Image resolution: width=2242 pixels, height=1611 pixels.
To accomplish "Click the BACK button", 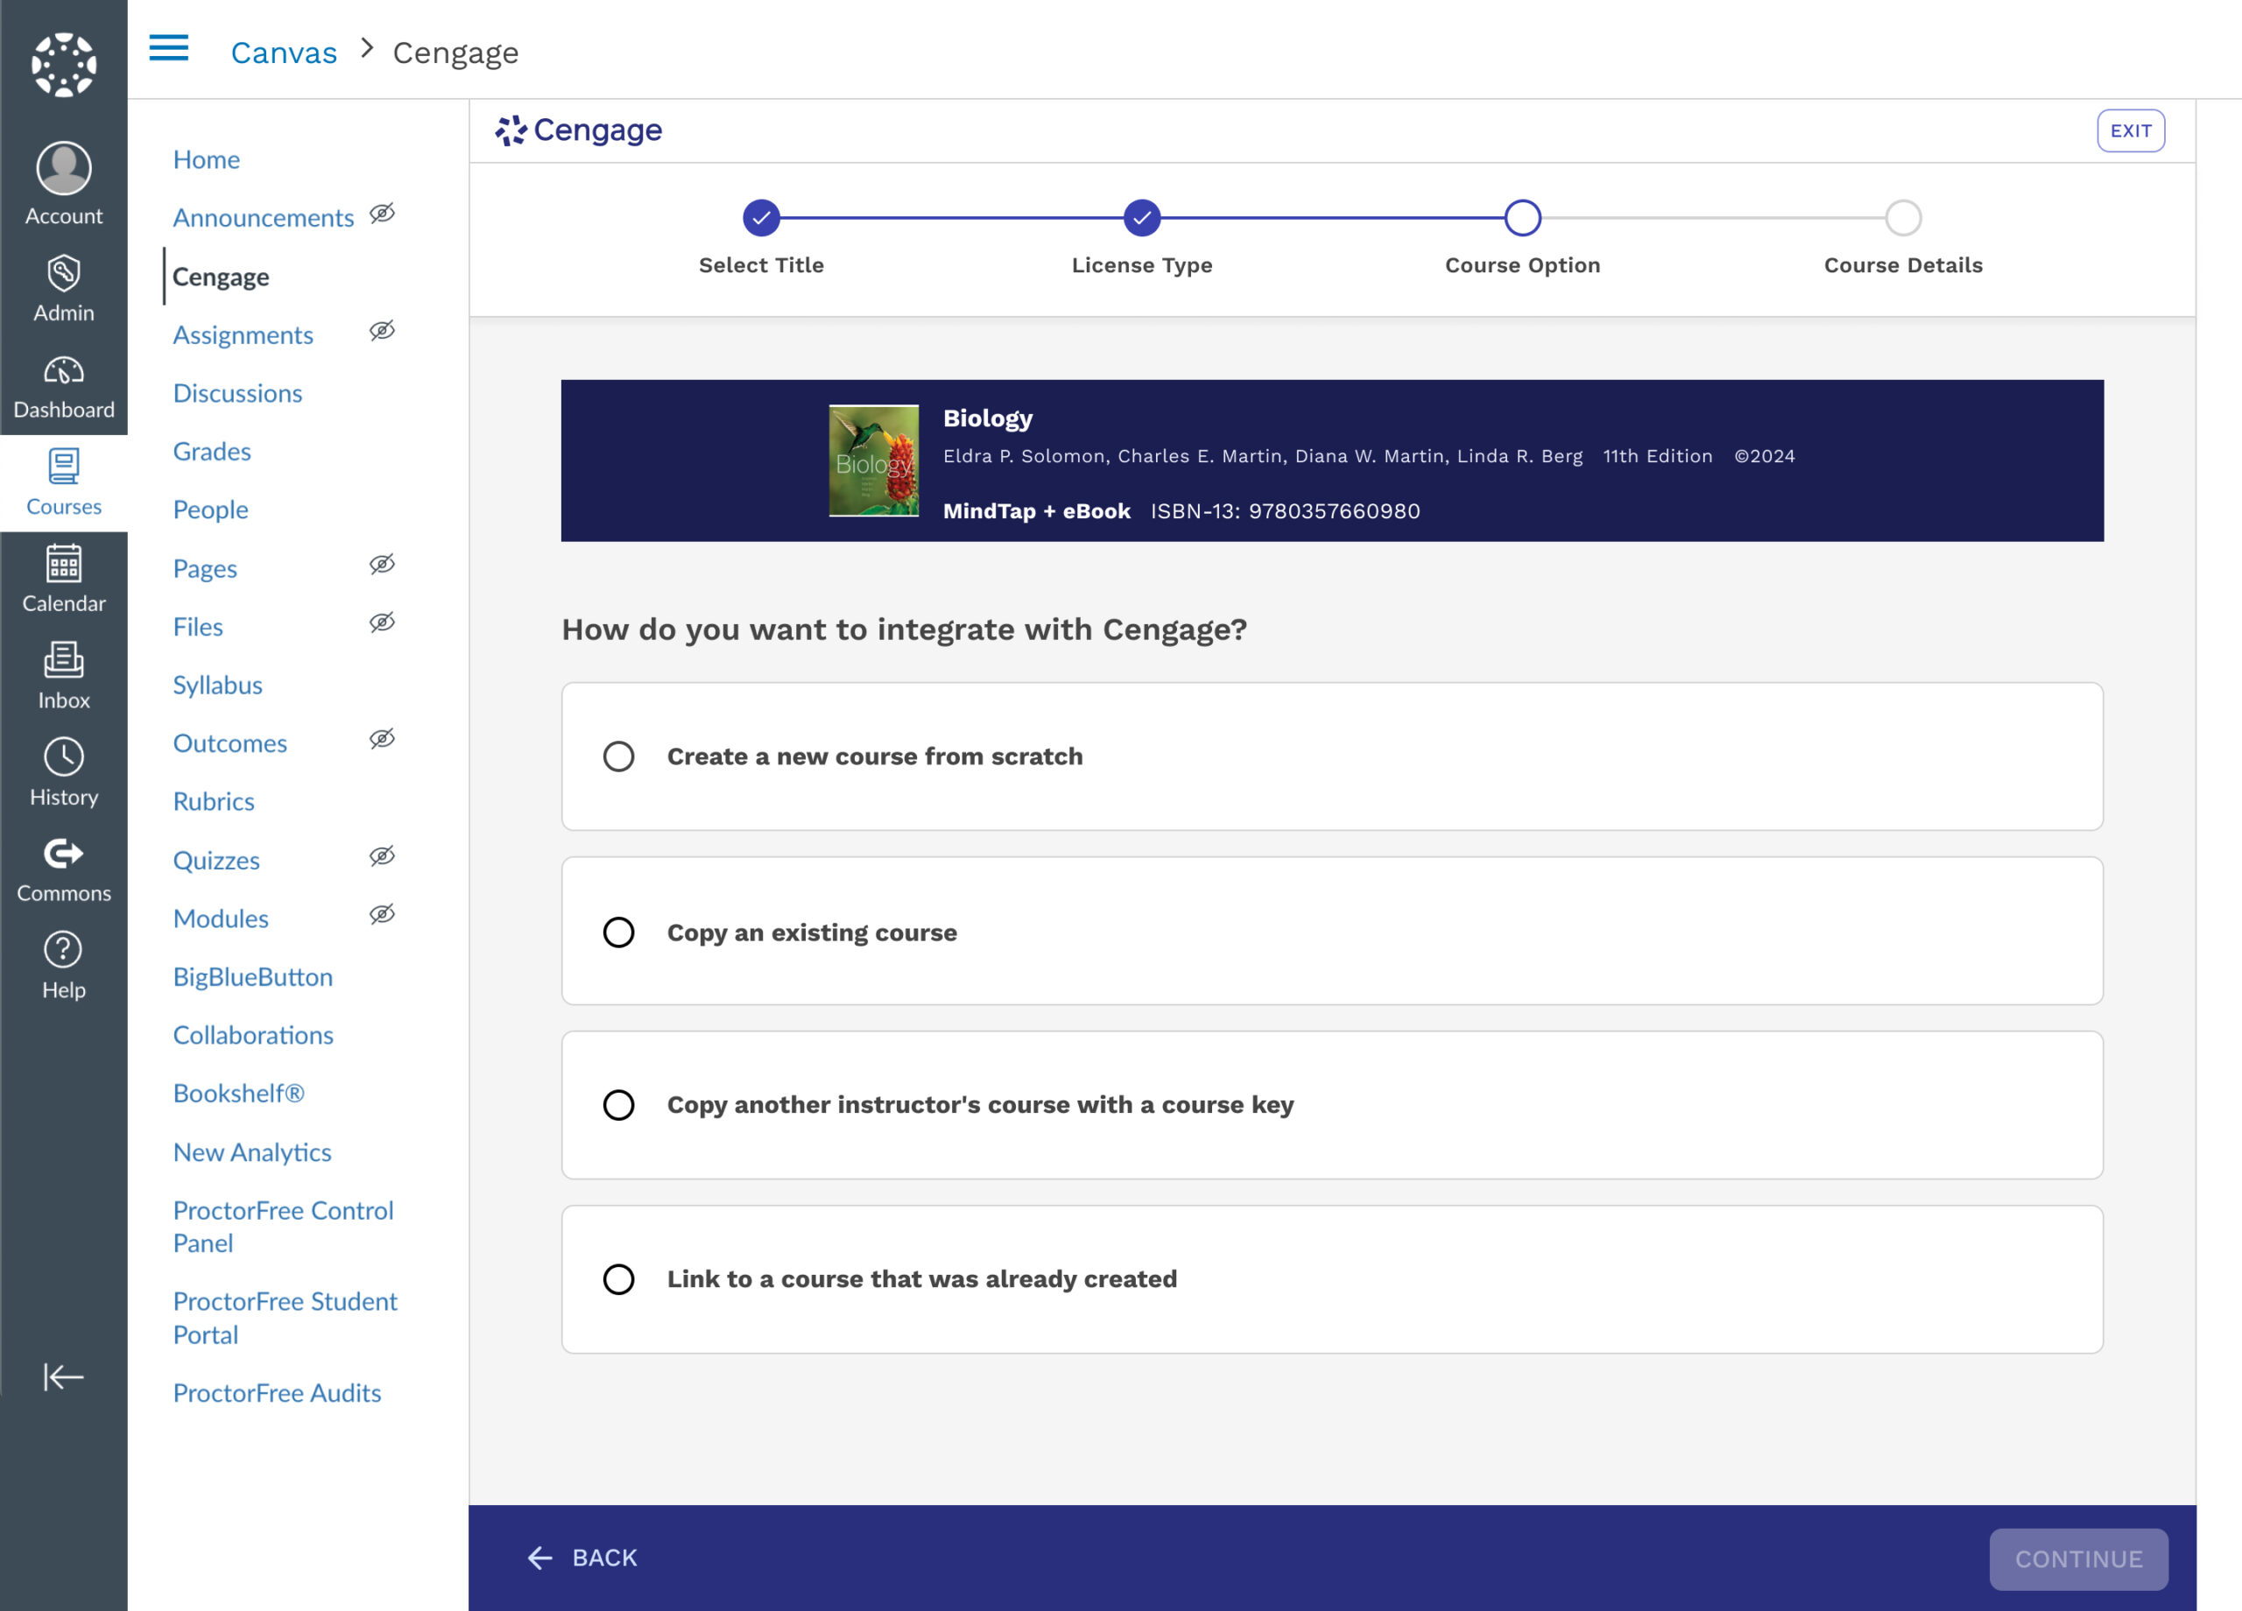I will point(583,1558).
